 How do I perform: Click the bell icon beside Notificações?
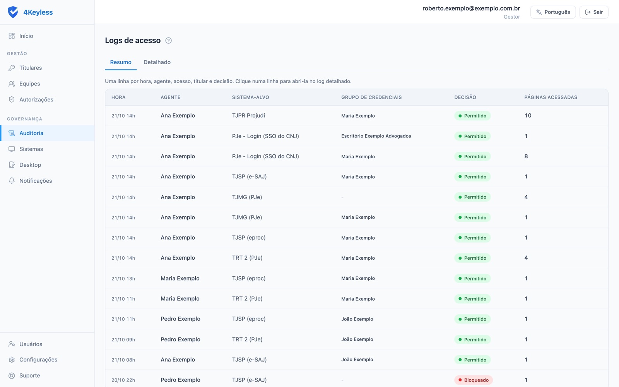(12, 181)
